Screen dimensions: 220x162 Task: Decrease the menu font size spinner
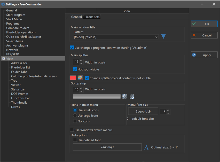click(x=168, y=113)
